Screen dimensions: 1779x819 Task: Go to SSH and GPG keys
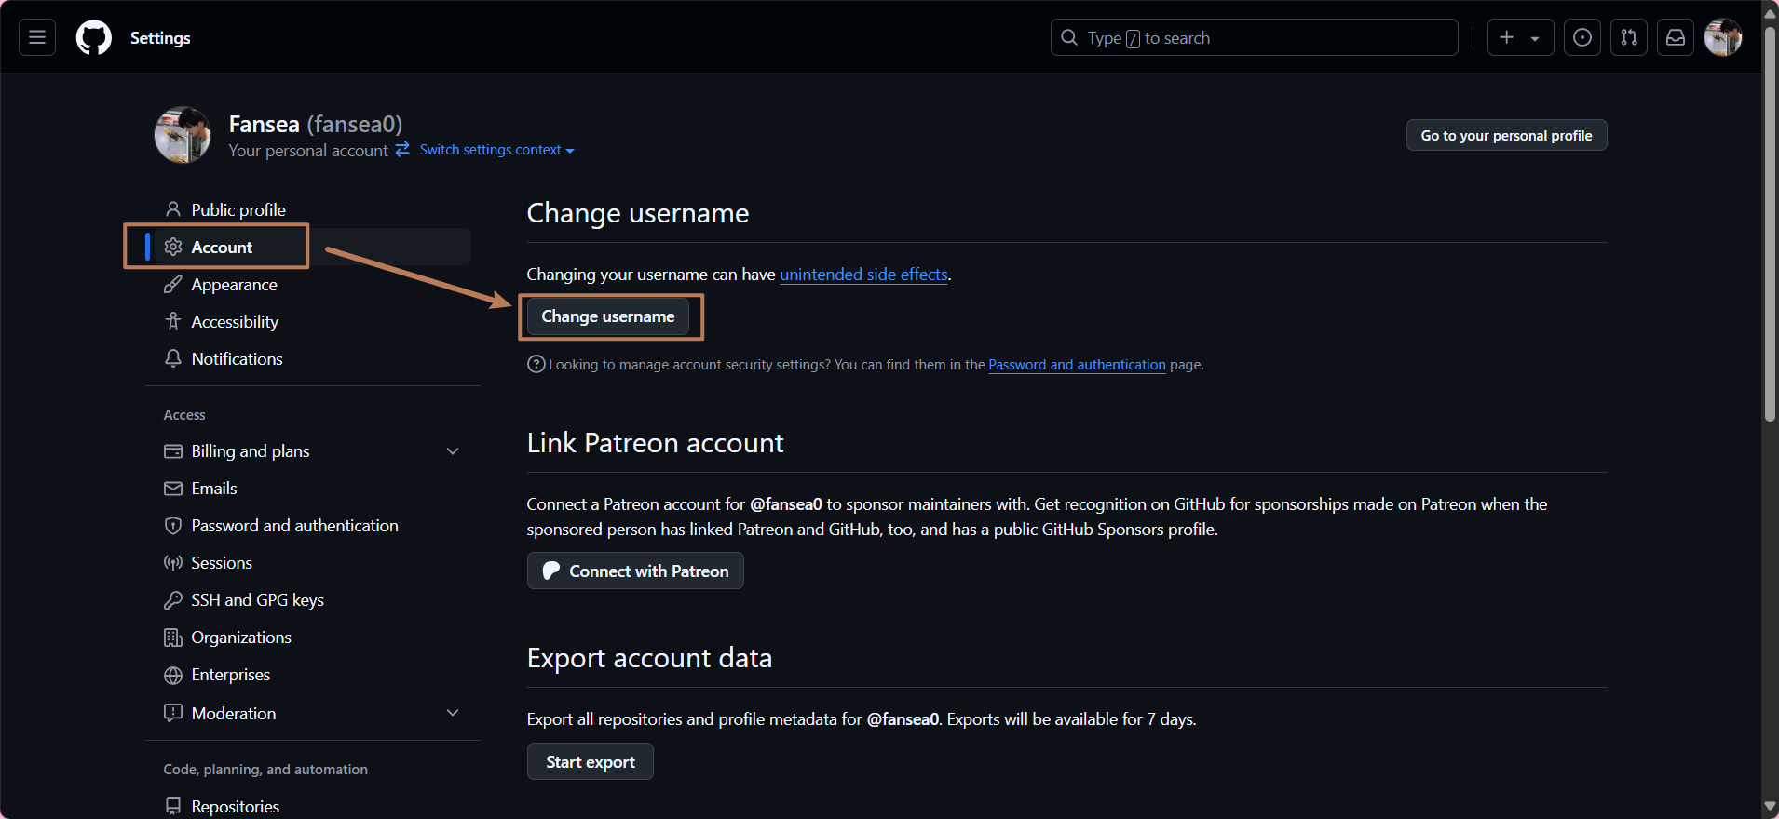tap(257, 600)
